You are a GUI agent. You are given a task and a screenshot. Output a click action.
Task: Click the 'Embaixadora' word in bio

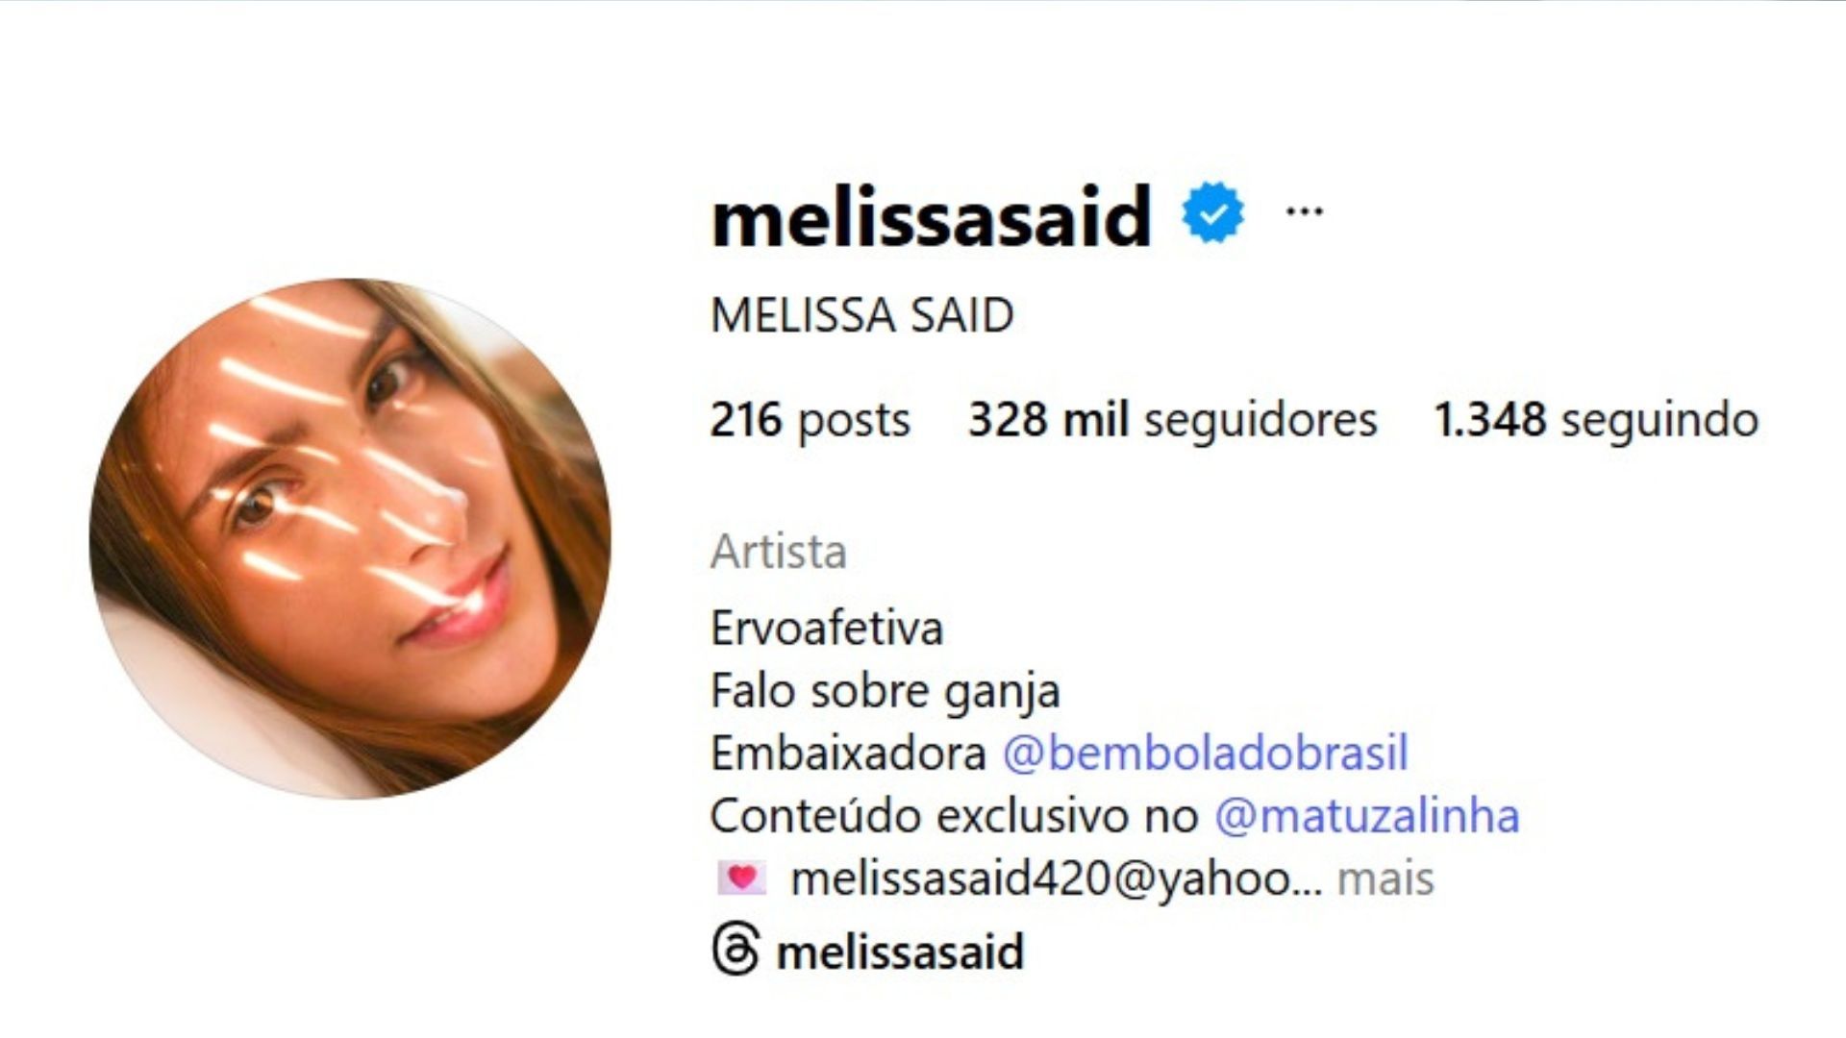tap(848, 754)
